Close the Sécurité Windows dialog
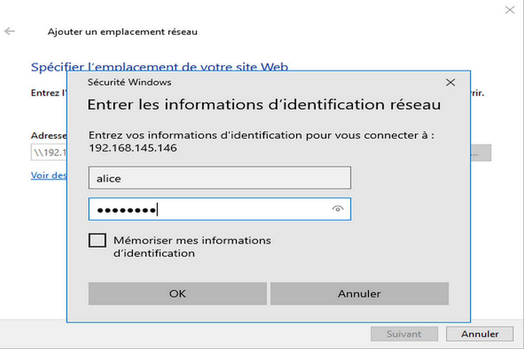Screen dimensions: 524x349 [450, 82]
